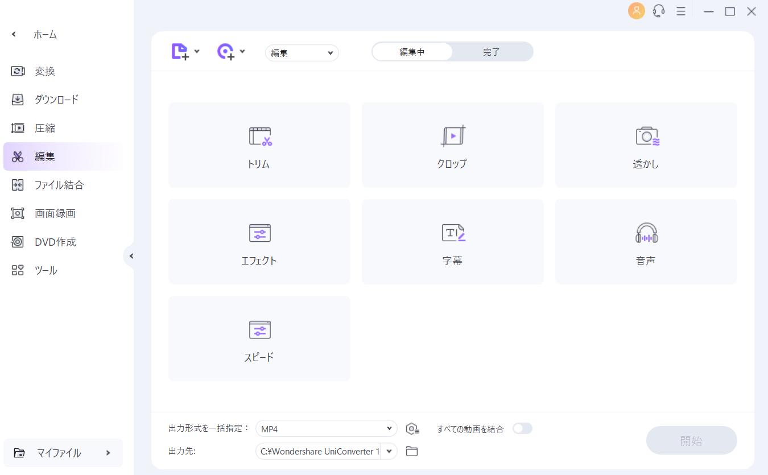This screenshot has height=475, width=768.
Task: Open the user account avatar icon
Action: click(637, 11)
